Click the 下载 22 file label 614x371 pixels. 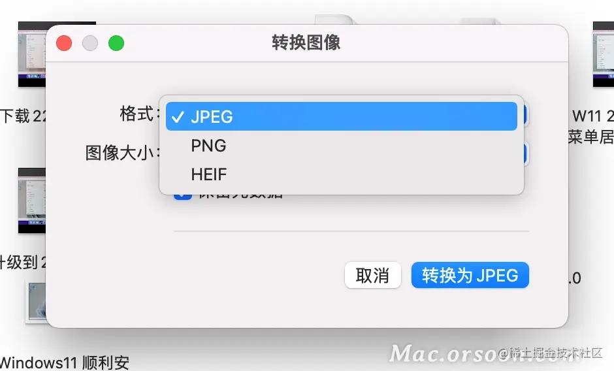point(24,116)
